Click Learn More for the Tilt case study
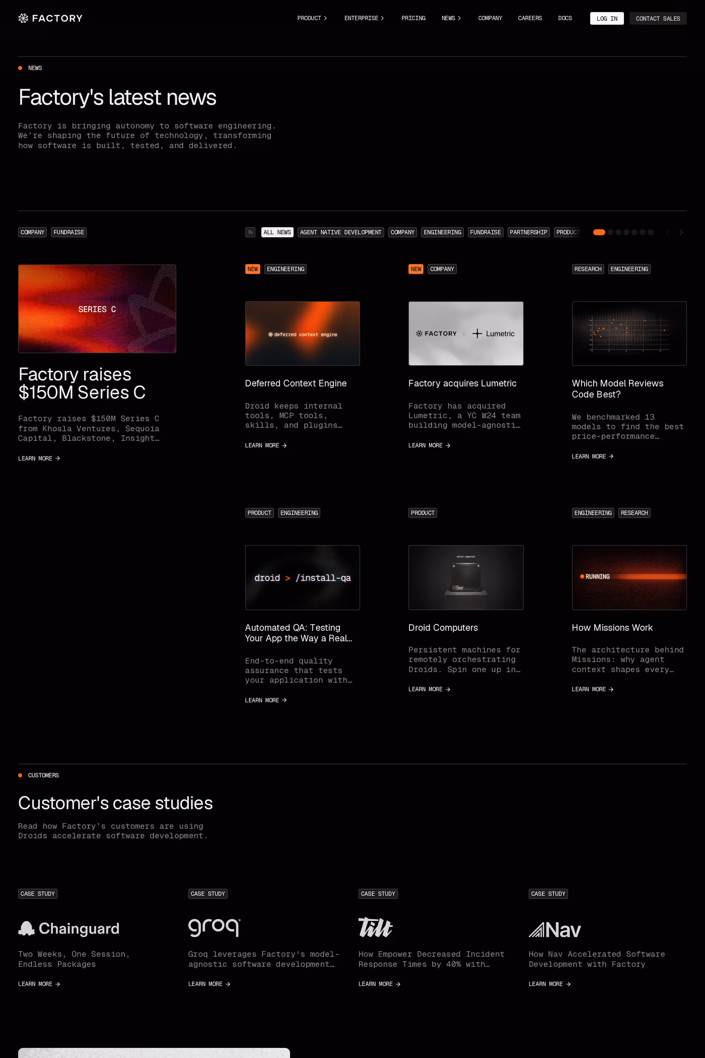The width and height of the screenshot is (705, 1058). tap(380, 984)
